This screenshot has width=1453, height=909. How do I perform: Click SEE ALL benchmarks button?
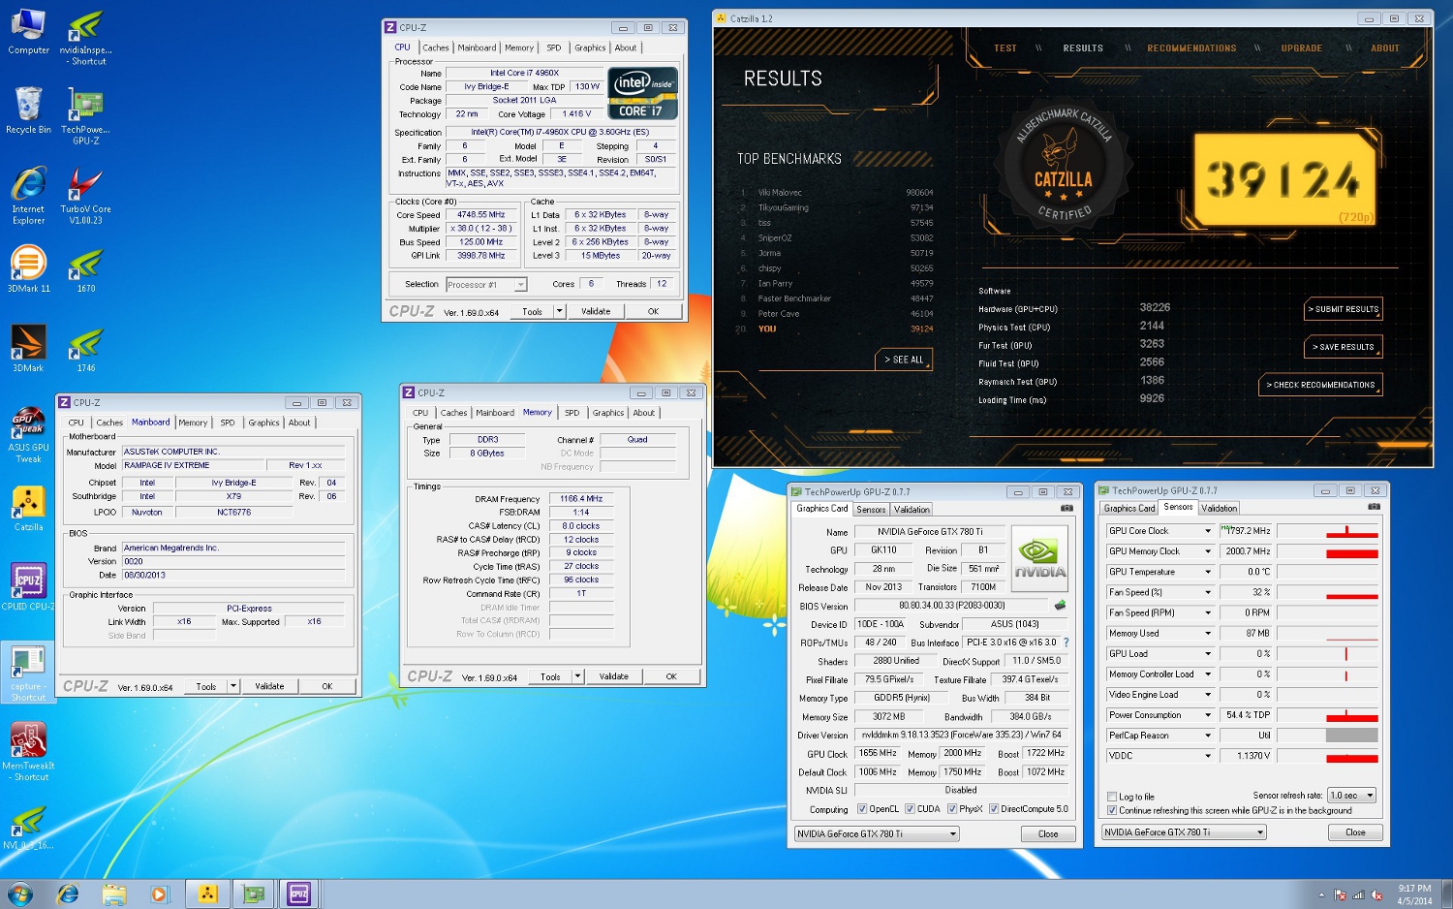[x=906, y=360]
